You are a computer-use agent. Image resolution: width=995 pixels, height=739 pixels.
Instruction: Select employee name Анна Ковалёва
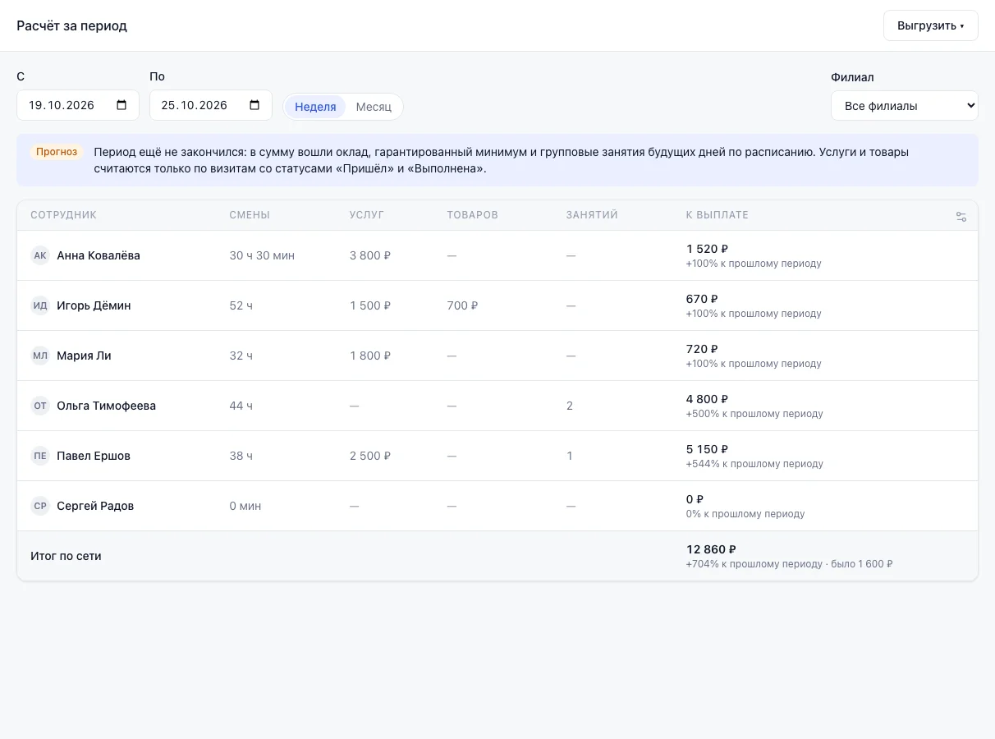tap(99, 255)
